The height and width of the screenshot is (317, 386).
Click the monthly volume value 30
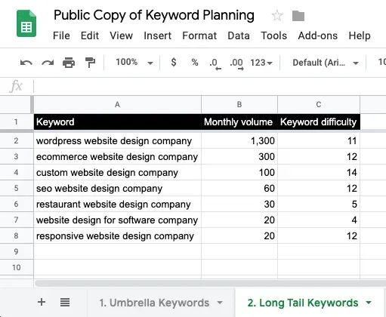pyautogui.click(x=239, y=204)
